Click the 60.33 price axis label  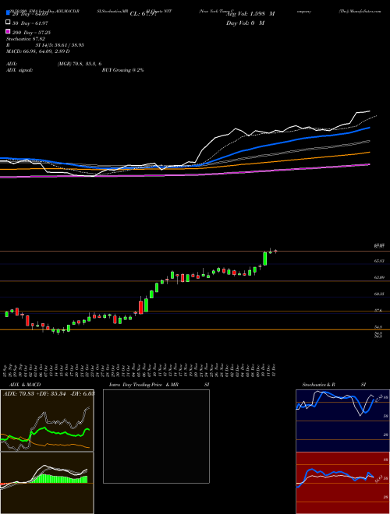pyautogui.click(x=379, y=294)
